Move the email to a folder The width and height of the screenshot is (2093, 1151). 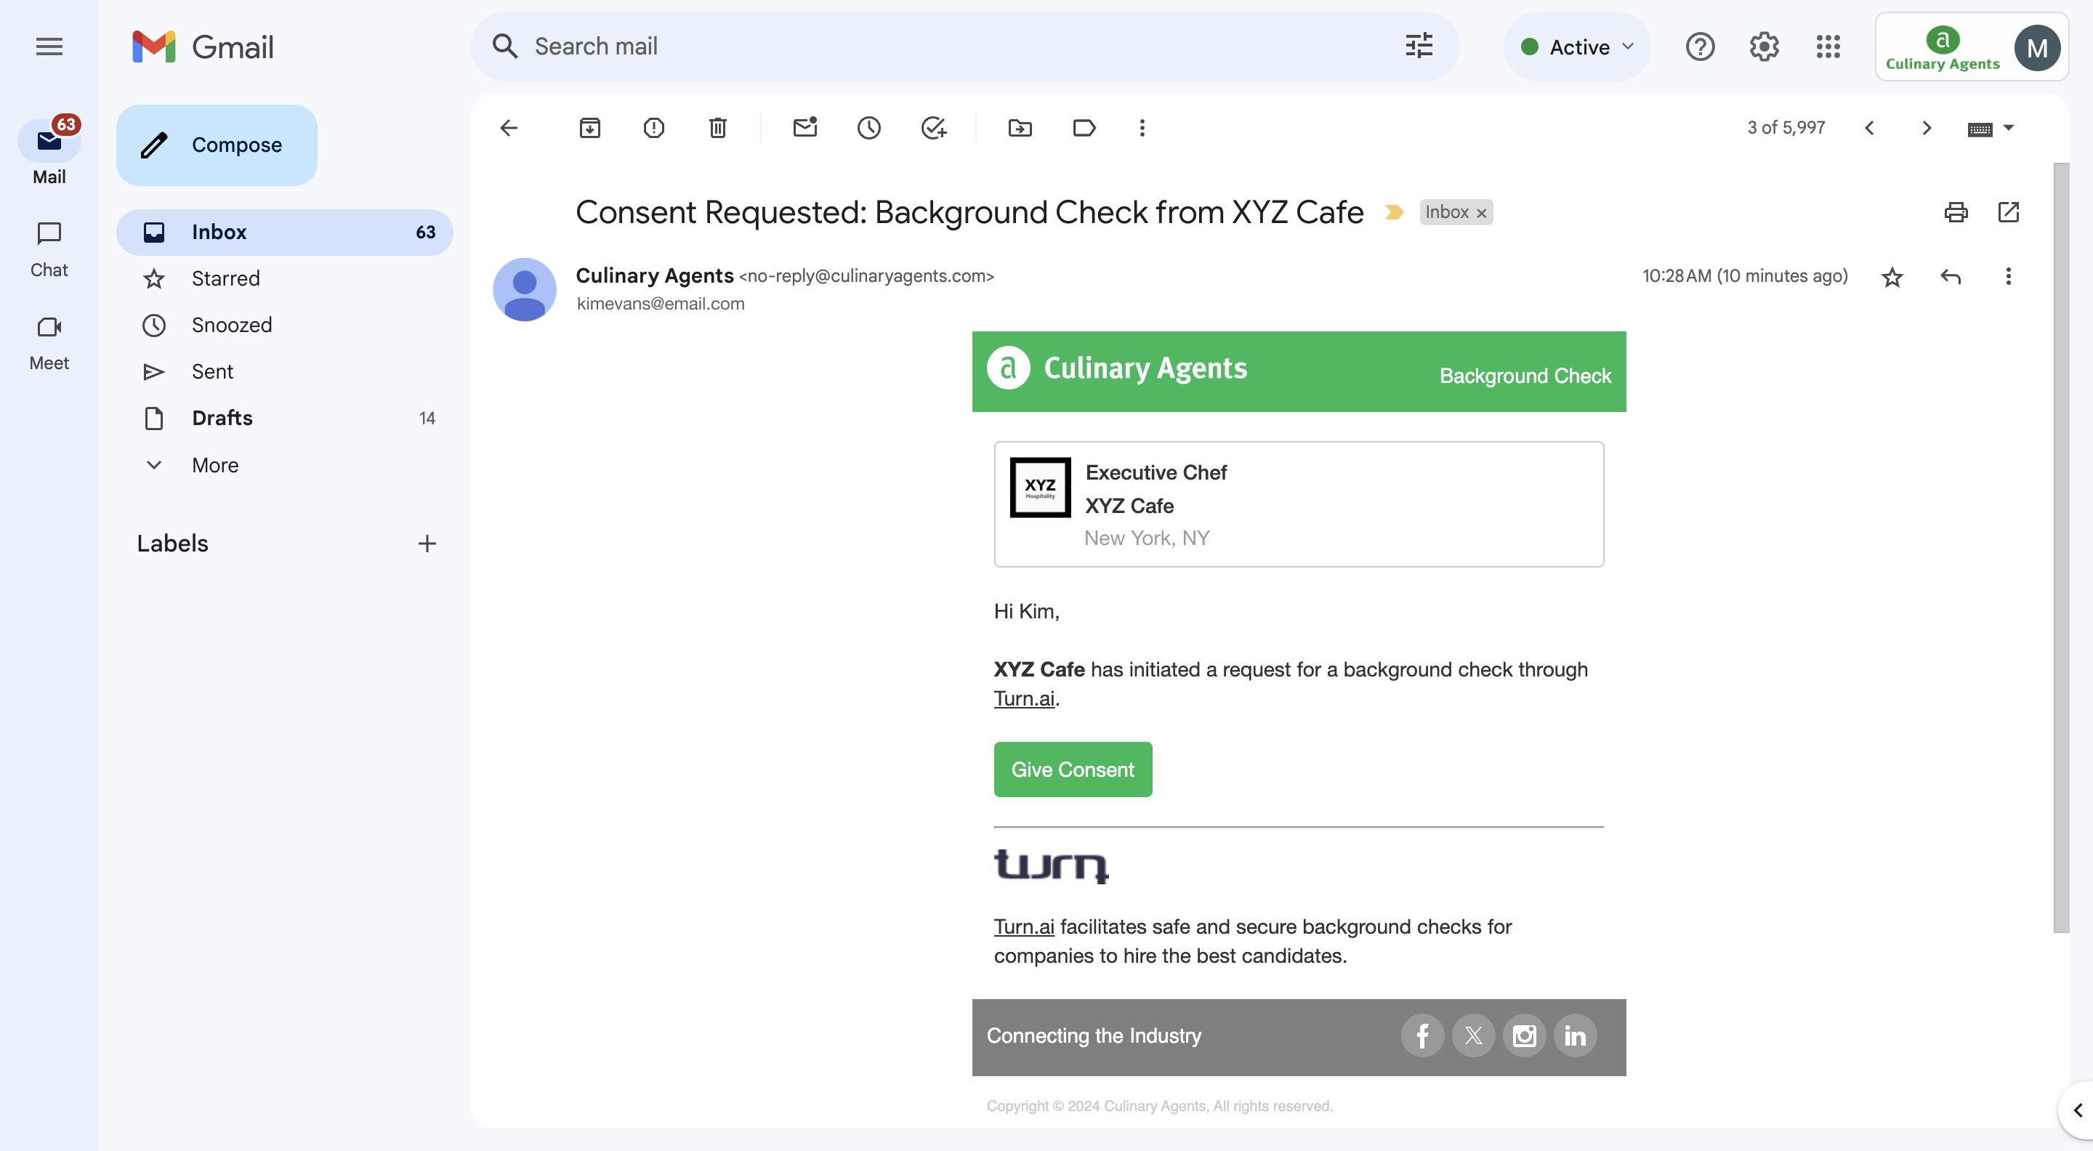pos(1020,128)
